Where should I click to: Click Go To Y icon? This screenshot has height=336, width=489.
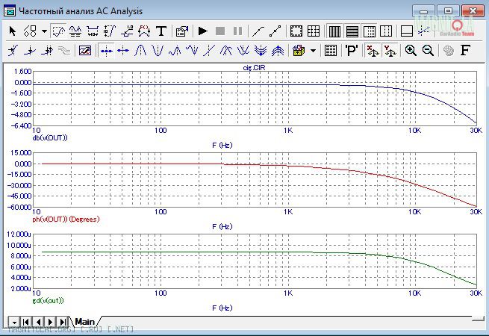tap(30, 50)
